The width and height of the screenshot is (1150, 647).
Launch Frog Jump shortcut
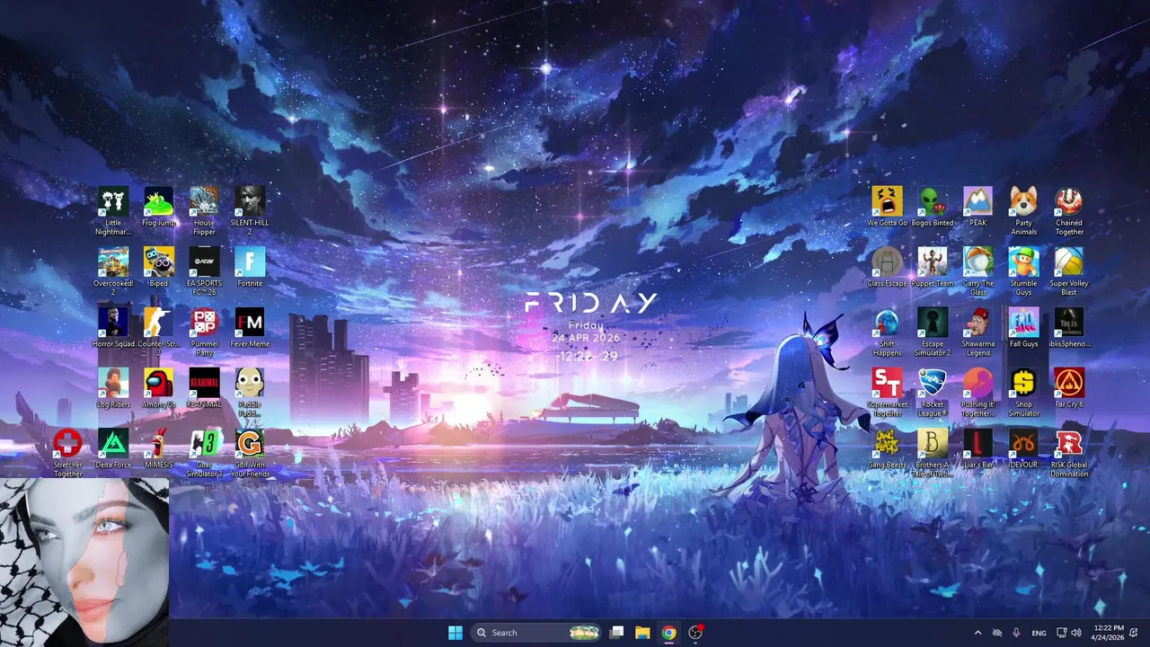(x=159, y=206)
